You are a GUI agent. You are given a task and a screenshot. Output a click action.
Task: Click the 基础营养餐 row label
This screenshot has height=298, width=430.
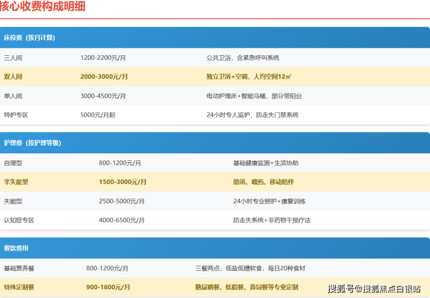tap(19, 268)
